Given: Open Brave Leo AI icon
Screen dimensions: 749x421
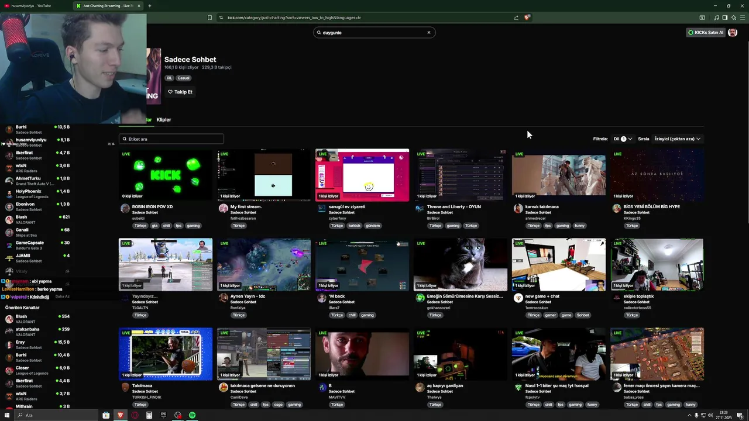Looking at the screenshot, I should pos(734,18).
